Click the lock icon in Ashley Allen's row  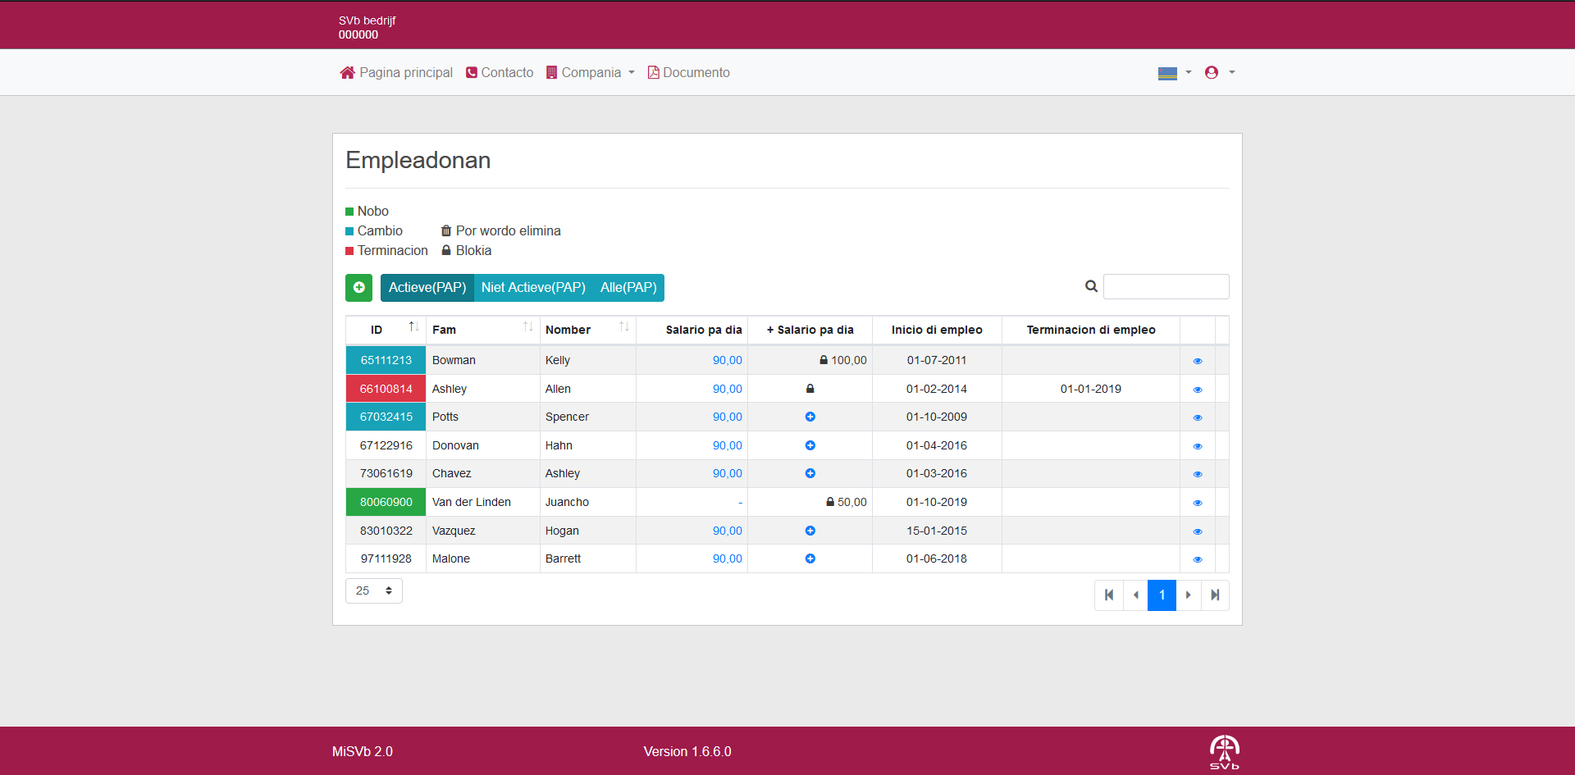coord(810,389)
